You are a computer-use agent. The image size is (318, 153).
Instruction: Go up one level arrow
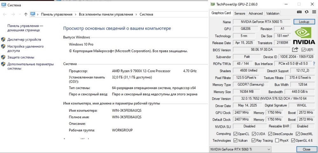[26, 14]
